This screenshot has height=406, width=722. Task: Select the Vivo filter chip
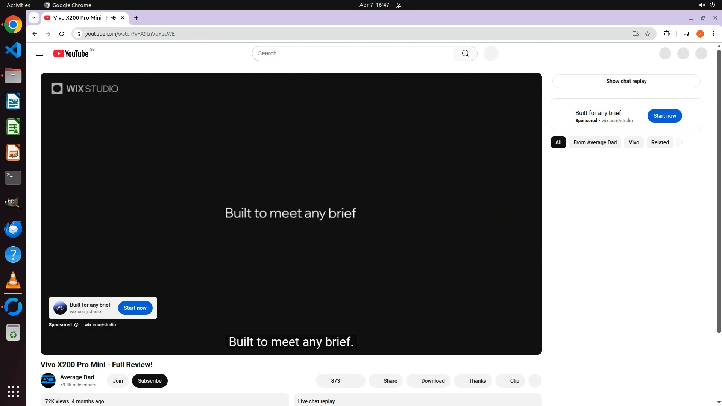634,142
